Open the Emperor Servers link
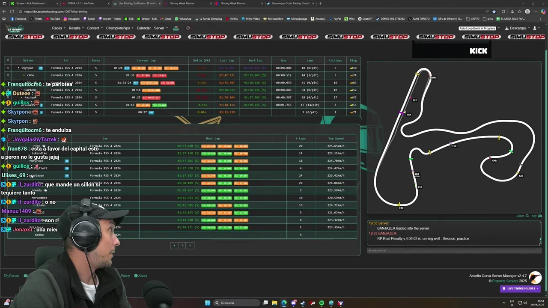The height and width of the screenshot is (308, 548). (x=506, y=281)
